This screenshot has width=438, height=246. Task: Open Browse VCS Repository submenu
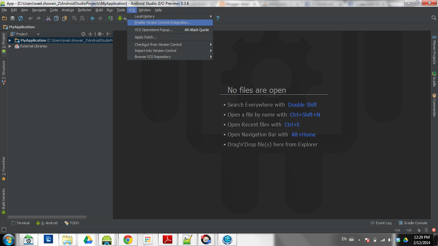170,57
